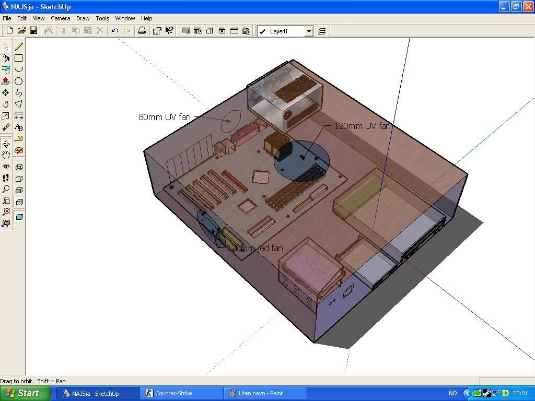
Task: Open the Draw menu
Action: click(x=83, y=18)
